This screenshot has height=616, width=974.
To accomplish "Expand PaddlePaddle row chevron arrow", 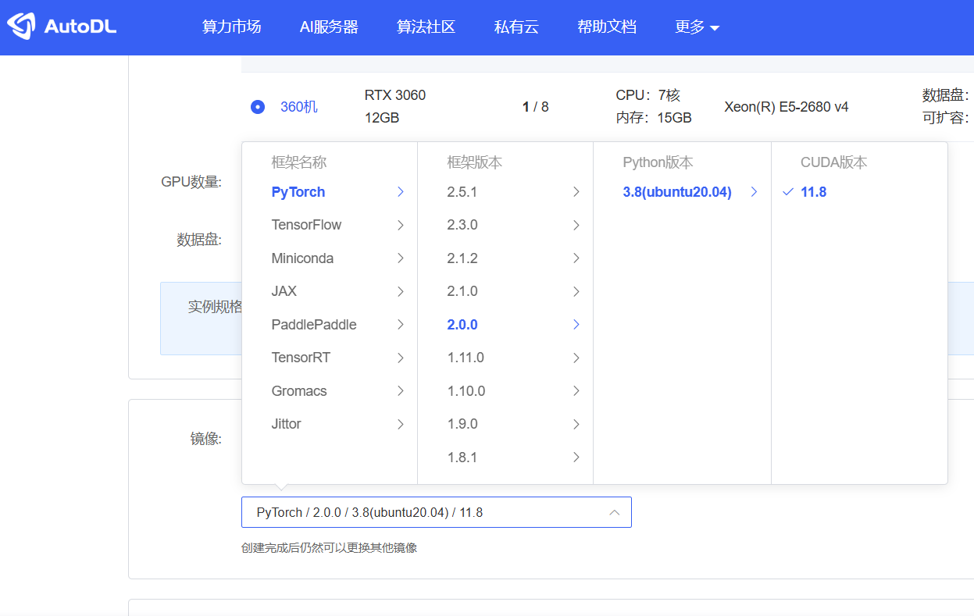I will coord(401,325).
